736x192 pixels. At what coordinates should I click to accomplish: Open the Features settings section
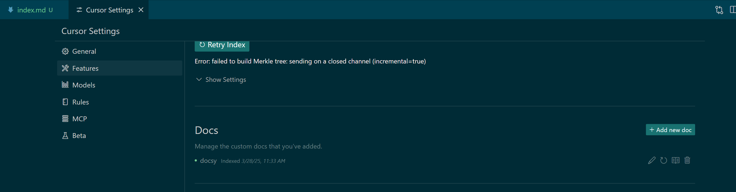[x=120, y=68]
